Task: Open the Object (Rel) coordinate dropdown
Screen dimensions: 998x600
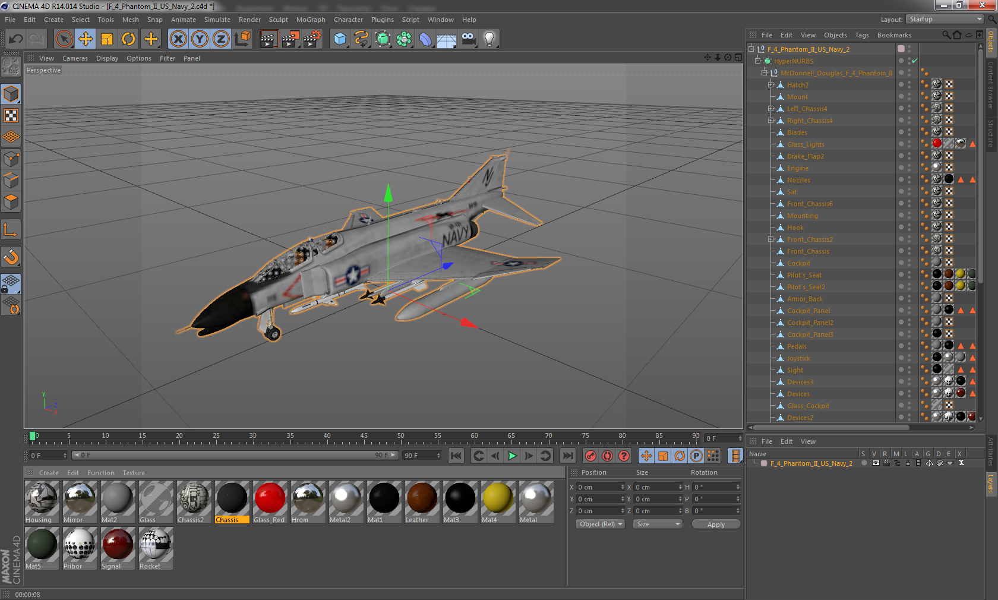Action: pyautogui.click(x=600, y=524)
